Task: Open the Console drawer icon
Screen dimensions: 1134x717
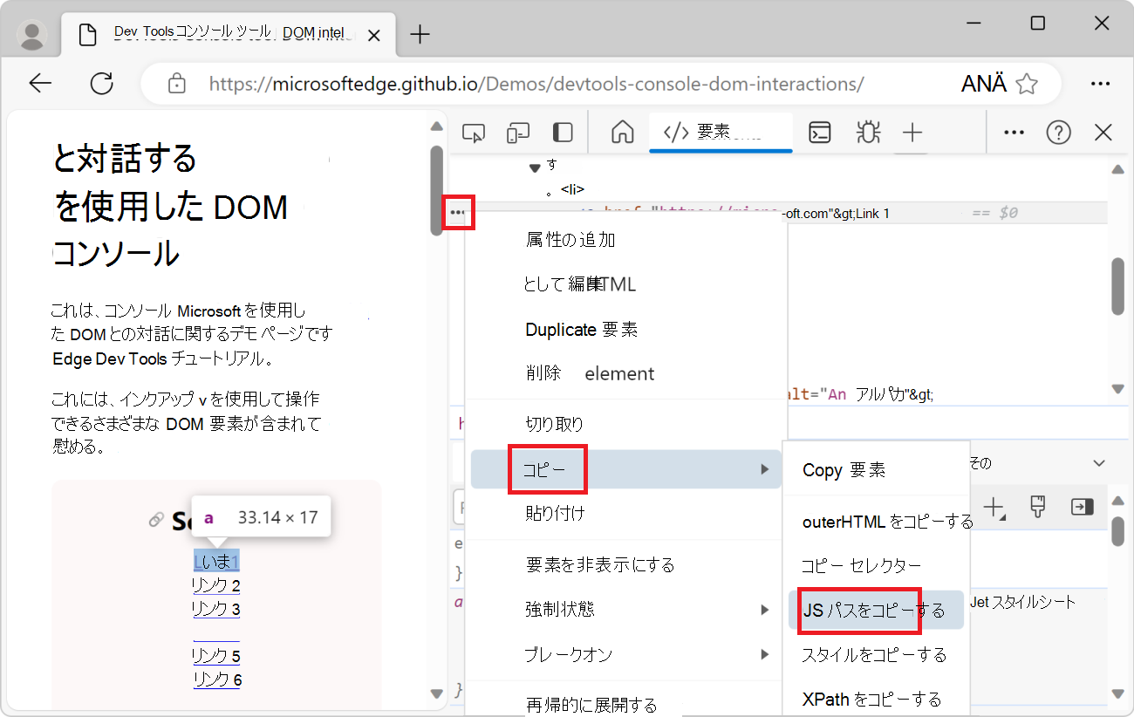Action: coord(819,132)
